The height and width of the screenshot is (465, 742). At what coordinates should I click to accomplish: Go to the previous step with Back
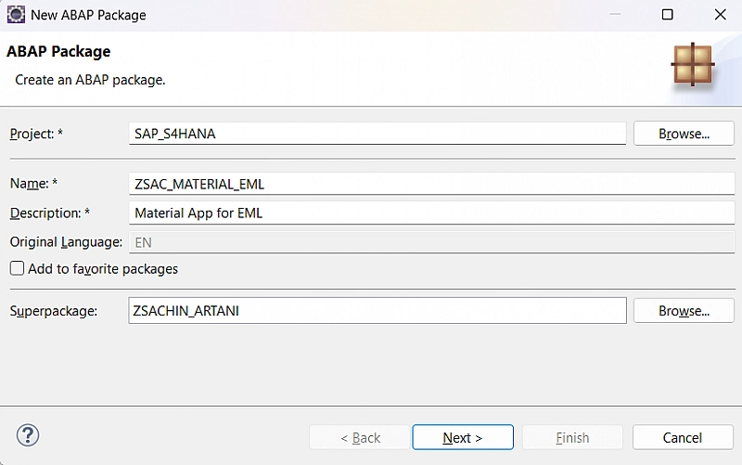(x=360, y=437)
